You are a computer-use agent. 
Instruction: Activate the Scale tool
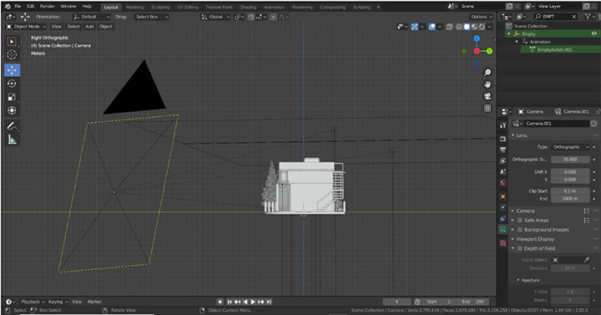click(12, 97)
